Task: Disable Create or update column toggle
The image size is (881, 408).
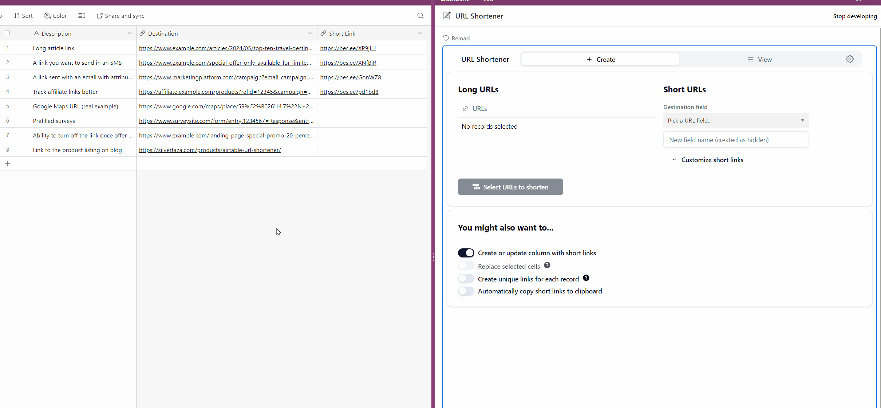Action: pyautogui.click(x=466, y=253)
